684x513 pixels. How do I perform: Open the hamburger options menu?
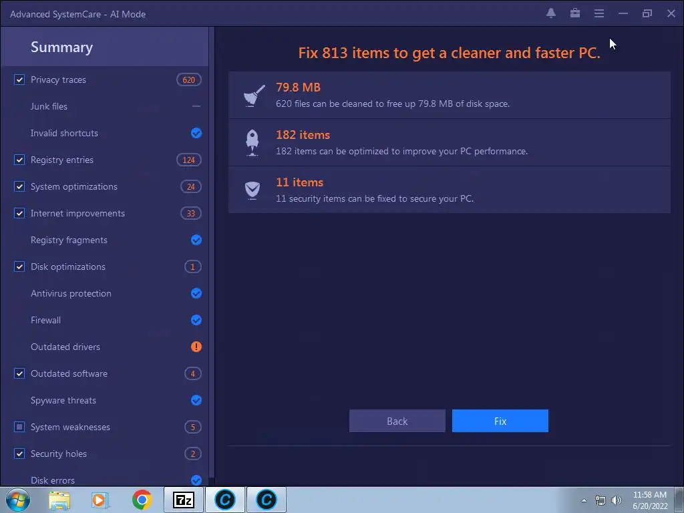pyautogui.click(x=599, y=13)
